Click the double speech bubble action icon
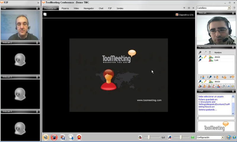This screenshot has height=142, width=237. 228,86
